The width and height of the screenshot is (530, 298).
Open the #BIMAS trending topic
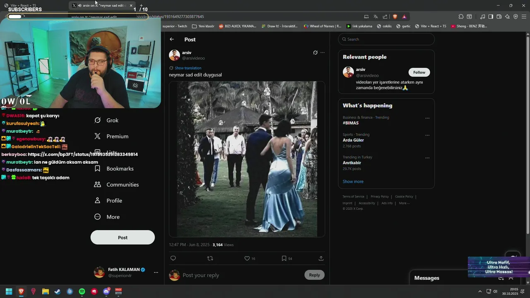pos(351,123)
